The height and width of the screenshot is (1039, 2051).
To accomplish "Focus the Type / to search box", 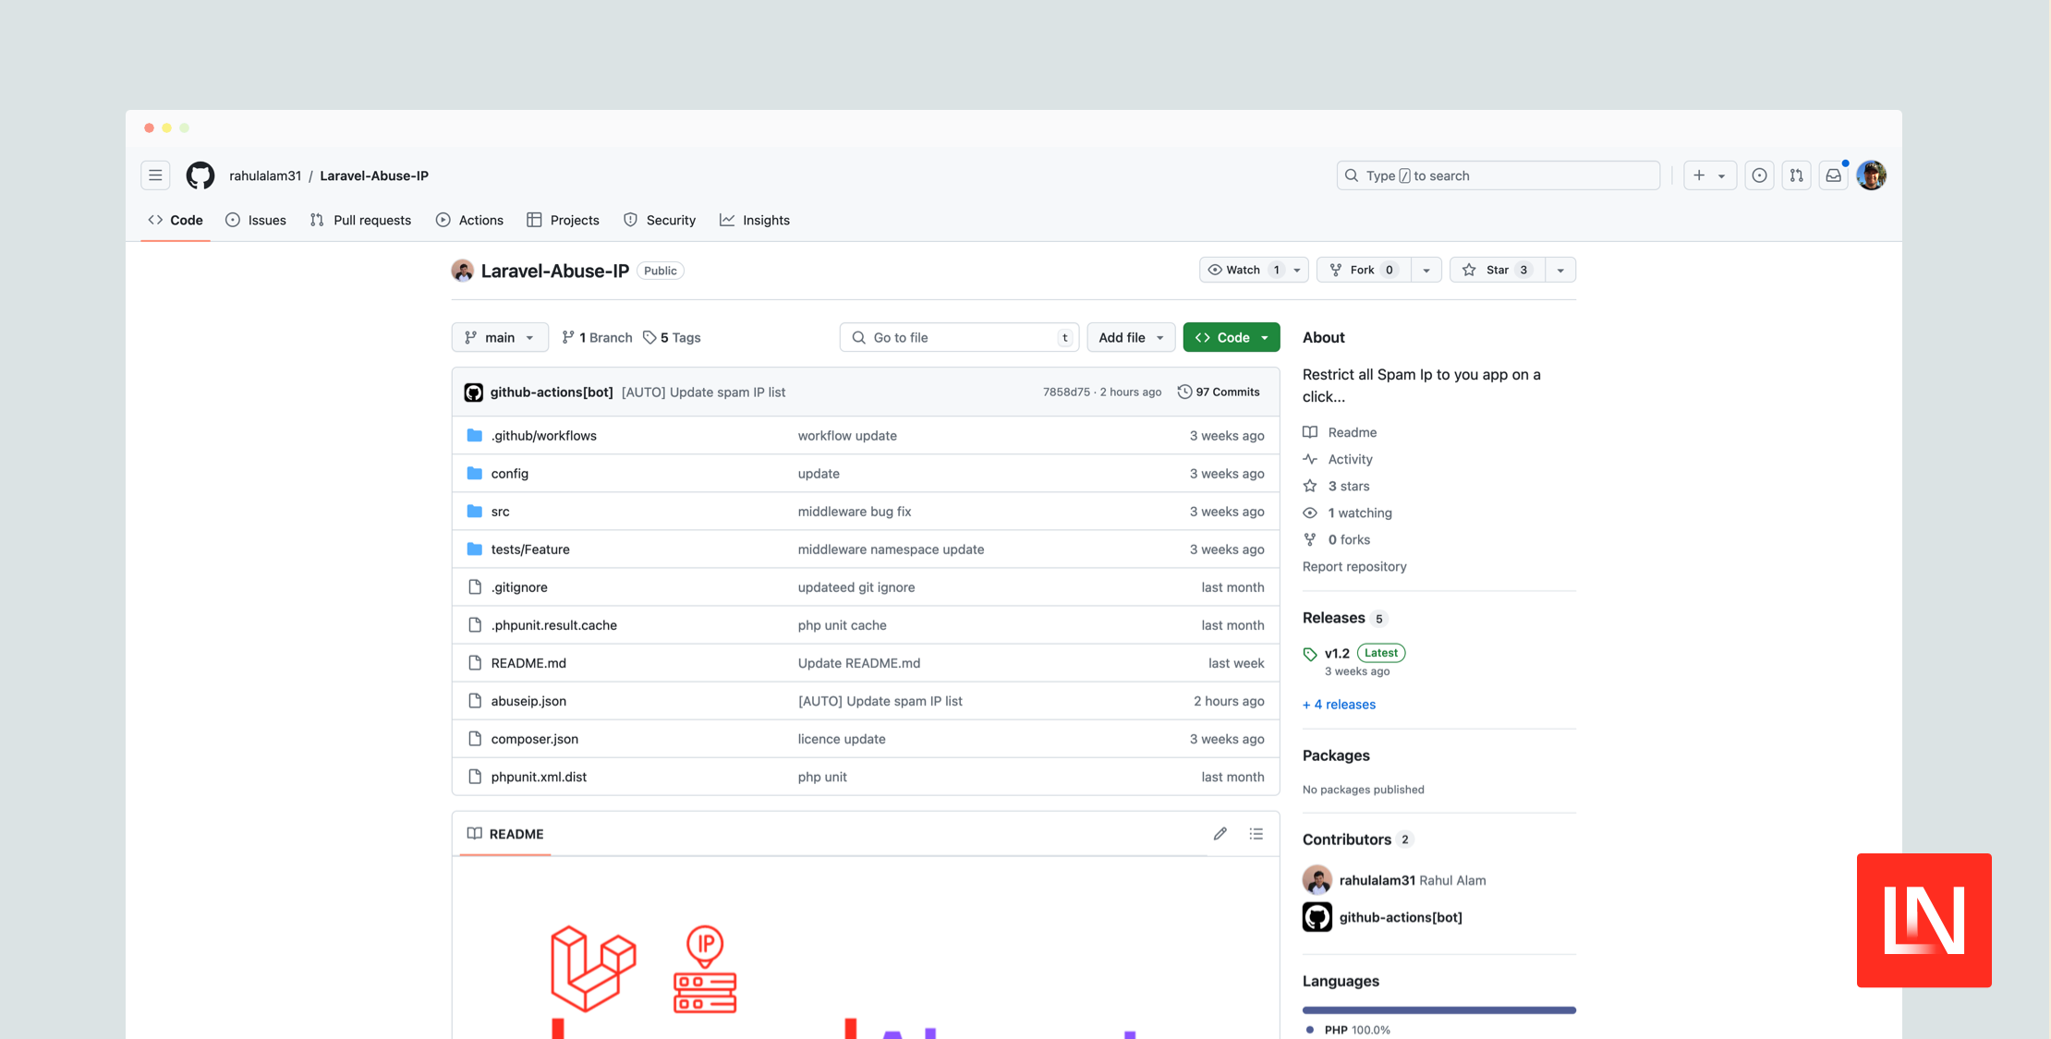I will [1498, 175].
